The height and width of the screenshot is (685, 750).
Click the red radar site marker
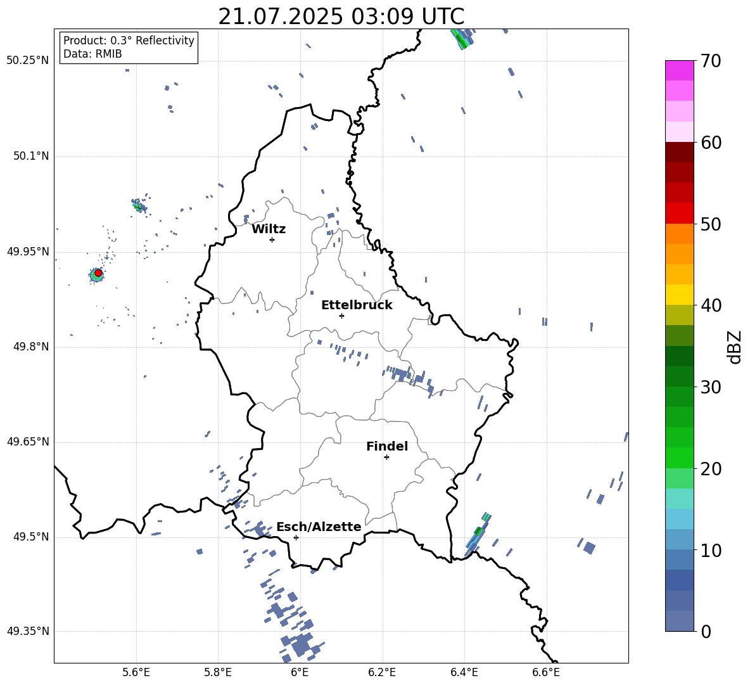pyautogui.click(x=98, y=272)
